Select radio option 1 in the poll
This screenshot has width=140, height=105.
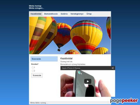coord(33,67)
